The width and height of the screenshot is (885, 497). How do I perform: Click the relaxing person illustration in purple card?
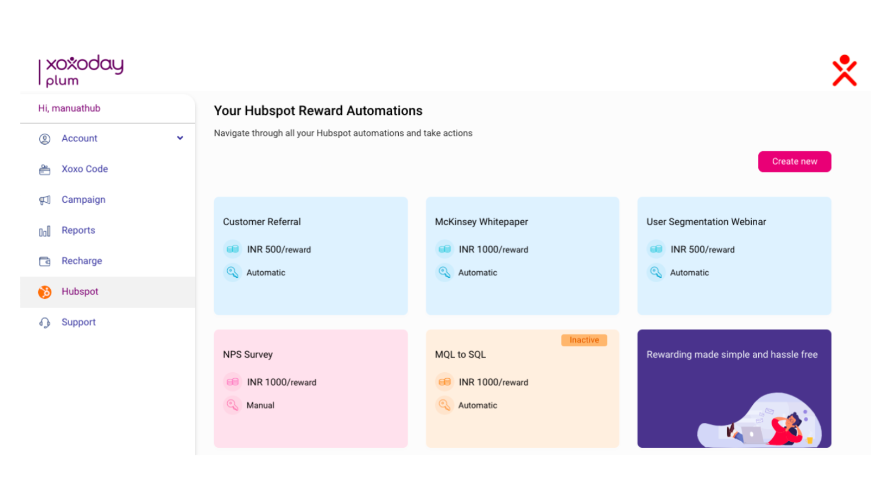pos(759,420)
